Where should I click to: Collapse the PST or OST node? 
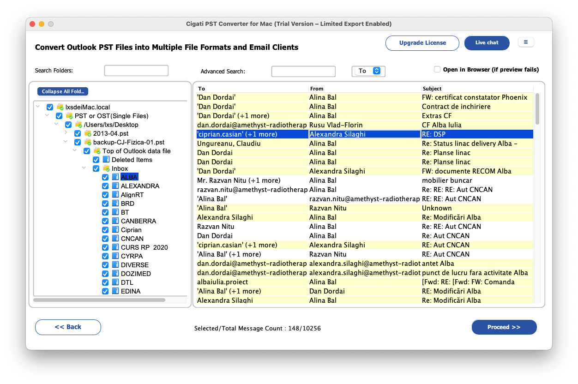pos(48,116)
